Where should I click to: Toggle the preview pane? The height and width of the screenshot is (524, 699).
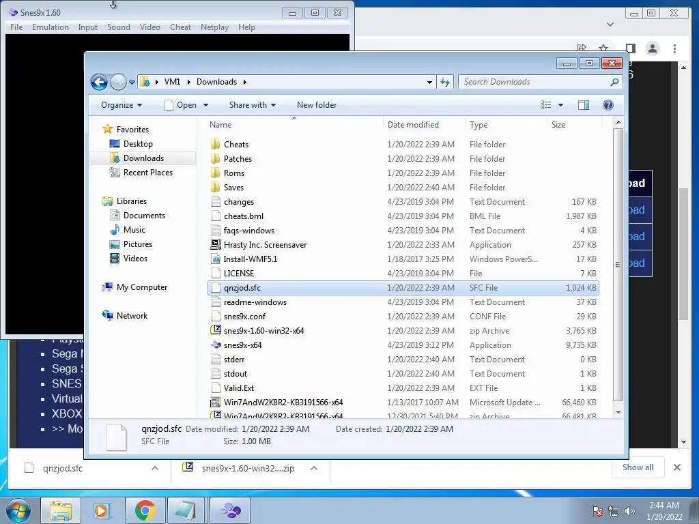pyautogui.click(x=584, y=105)
